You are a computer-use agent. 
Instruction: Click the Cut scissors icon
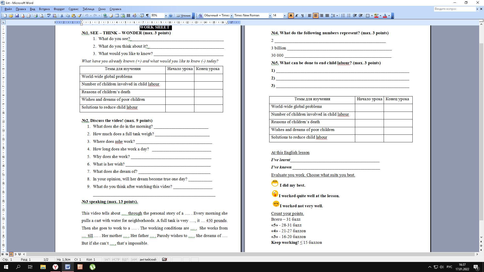(62, 16)
